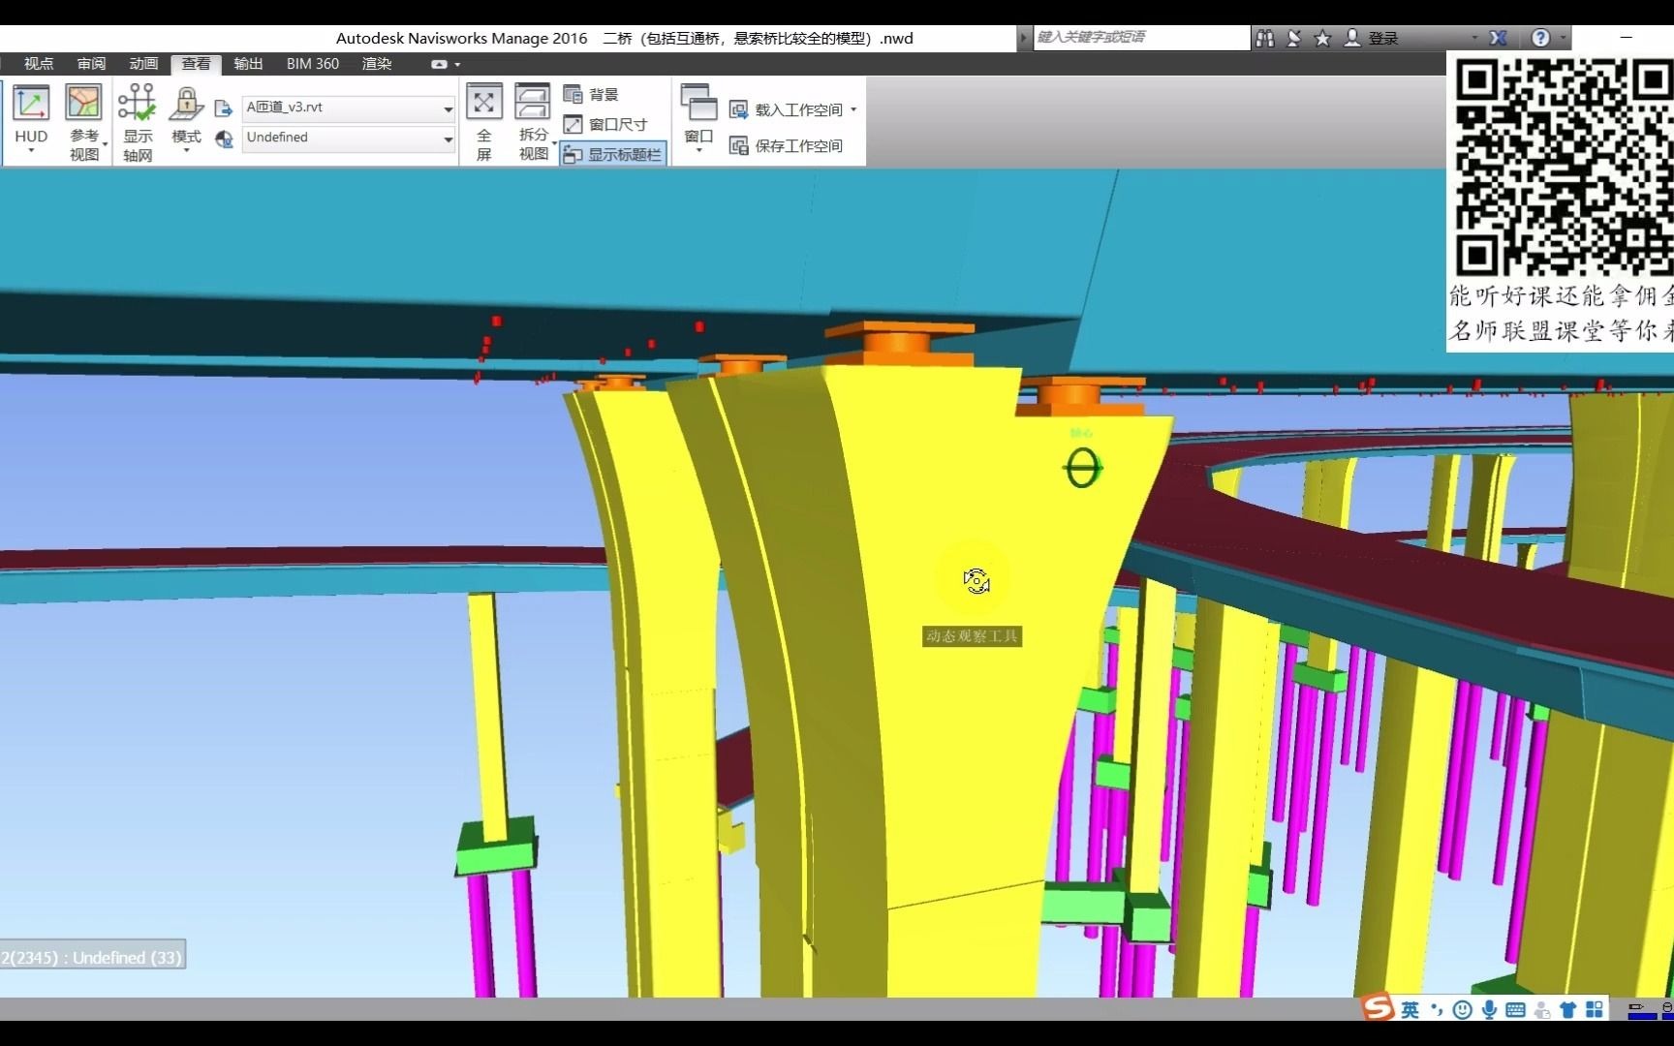Toggle 显示标题栏 show title bars
This screenshot has width=1674, height=1046.
click(x=612, y=154)
